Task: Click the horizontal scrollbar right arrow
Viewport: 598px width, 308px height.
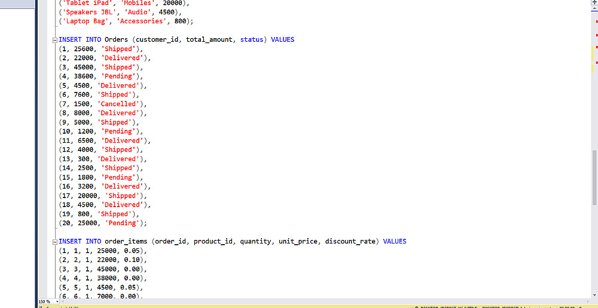Action: click(589, 301)
